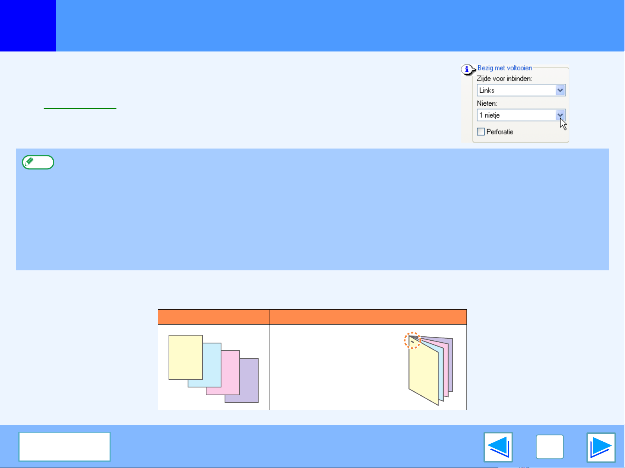625x468 pixels.
Task: Go to previous page with left arrow
Action: [x=498, y=447]
